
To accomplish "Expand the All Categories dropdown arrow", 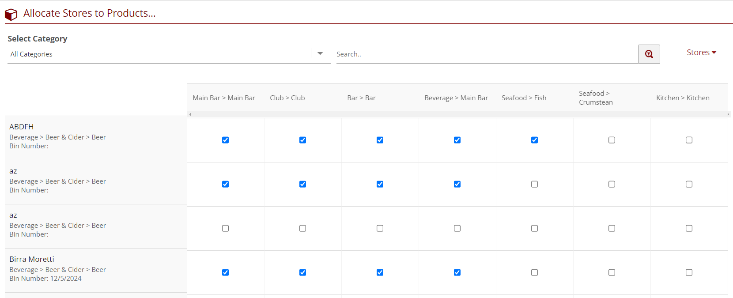I will pos(320,53).
